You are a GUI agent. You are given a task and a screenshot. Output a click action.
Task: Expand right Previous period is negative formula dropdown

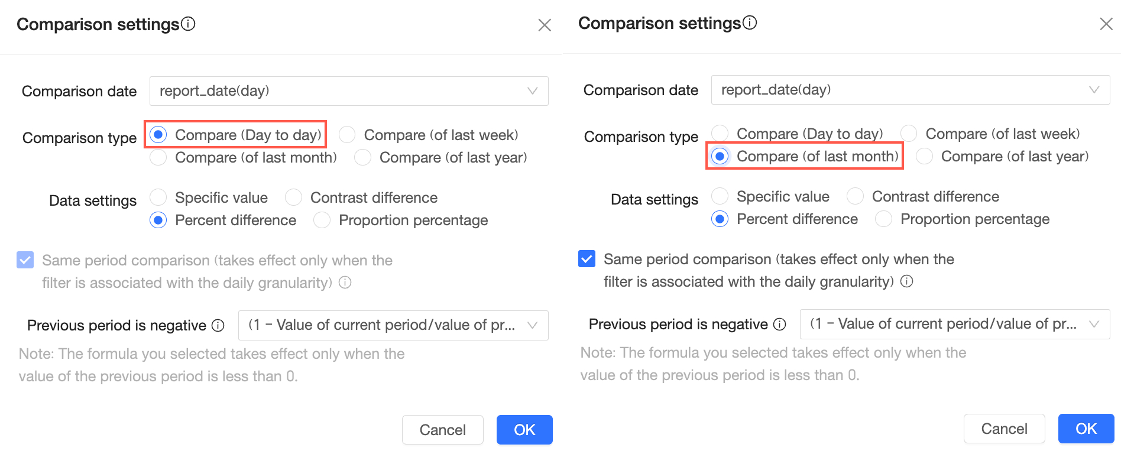click(x=955, y=324)
